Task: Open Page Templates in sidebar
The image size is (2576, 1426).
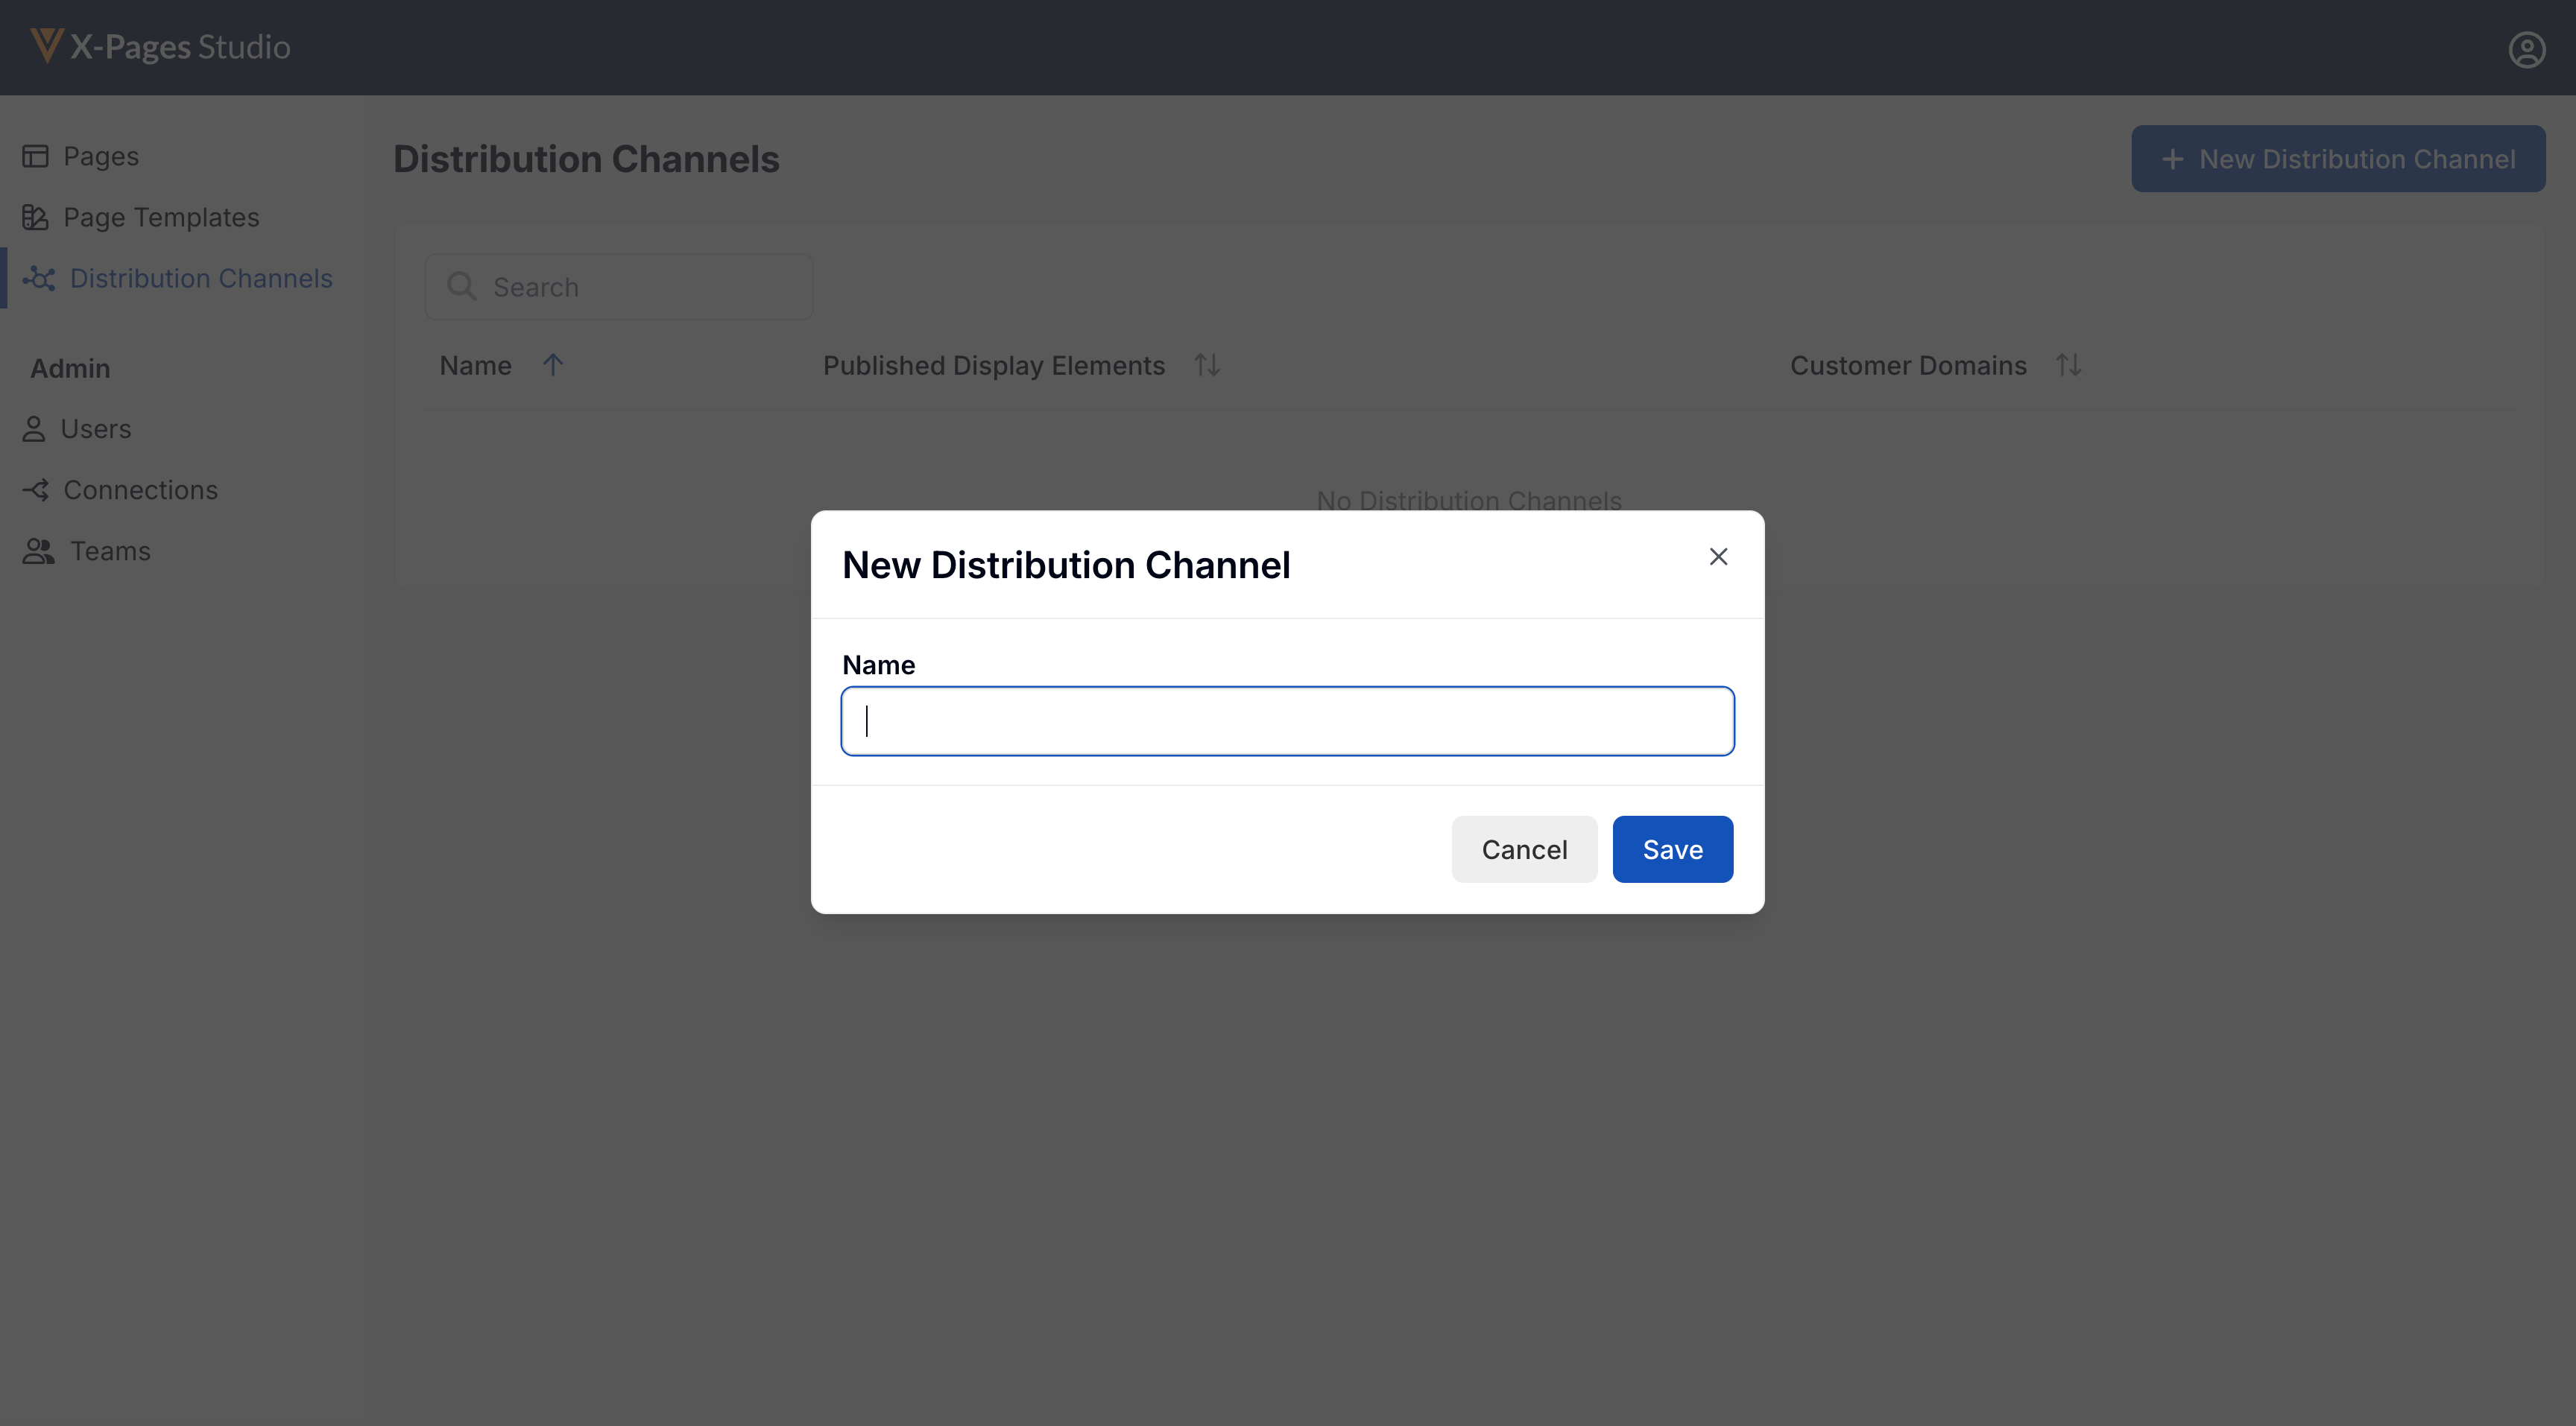Action: pyautogui.click(x=161, y=217)
